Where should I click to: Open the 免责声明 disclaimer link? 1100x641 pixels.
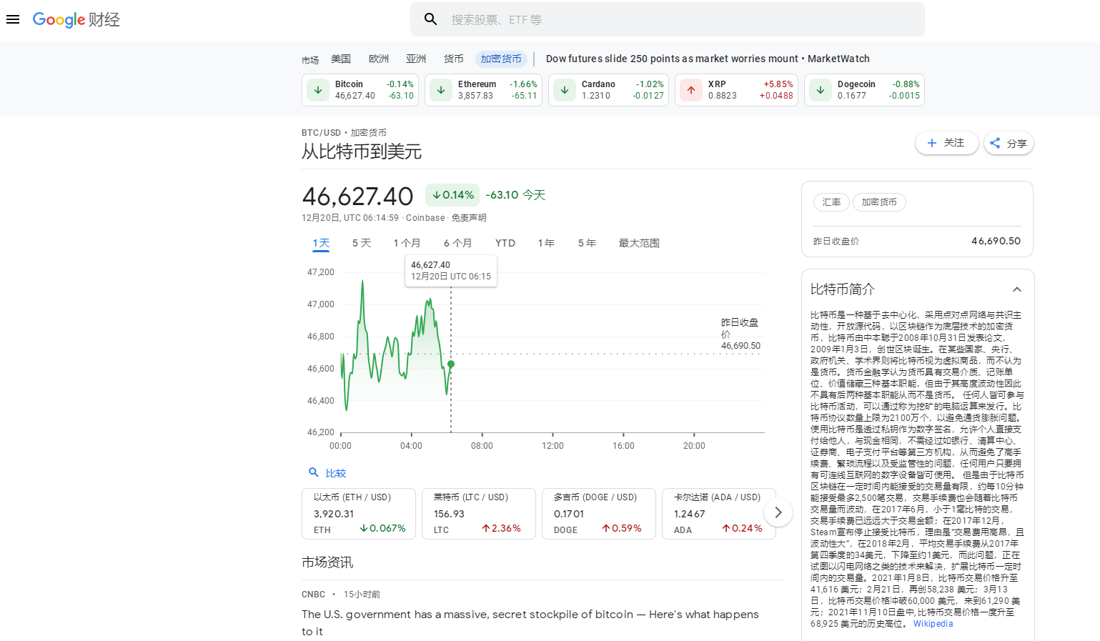point(469,218)
